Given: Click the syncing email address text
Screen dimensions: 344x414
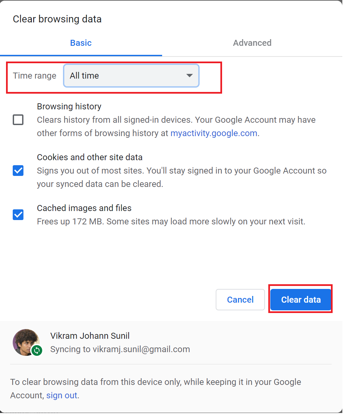Looking at the screenshot, I should (120, 349).
